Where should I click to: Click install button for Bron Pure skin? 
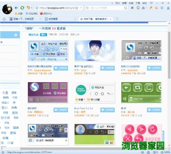coord(107,110)
